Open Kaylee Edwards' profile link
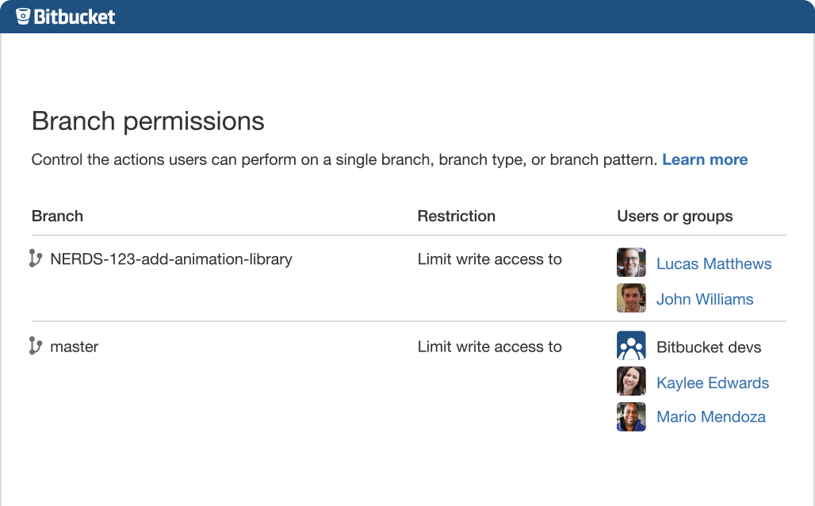Screen dimensions: 815x506 coord(713,383)
